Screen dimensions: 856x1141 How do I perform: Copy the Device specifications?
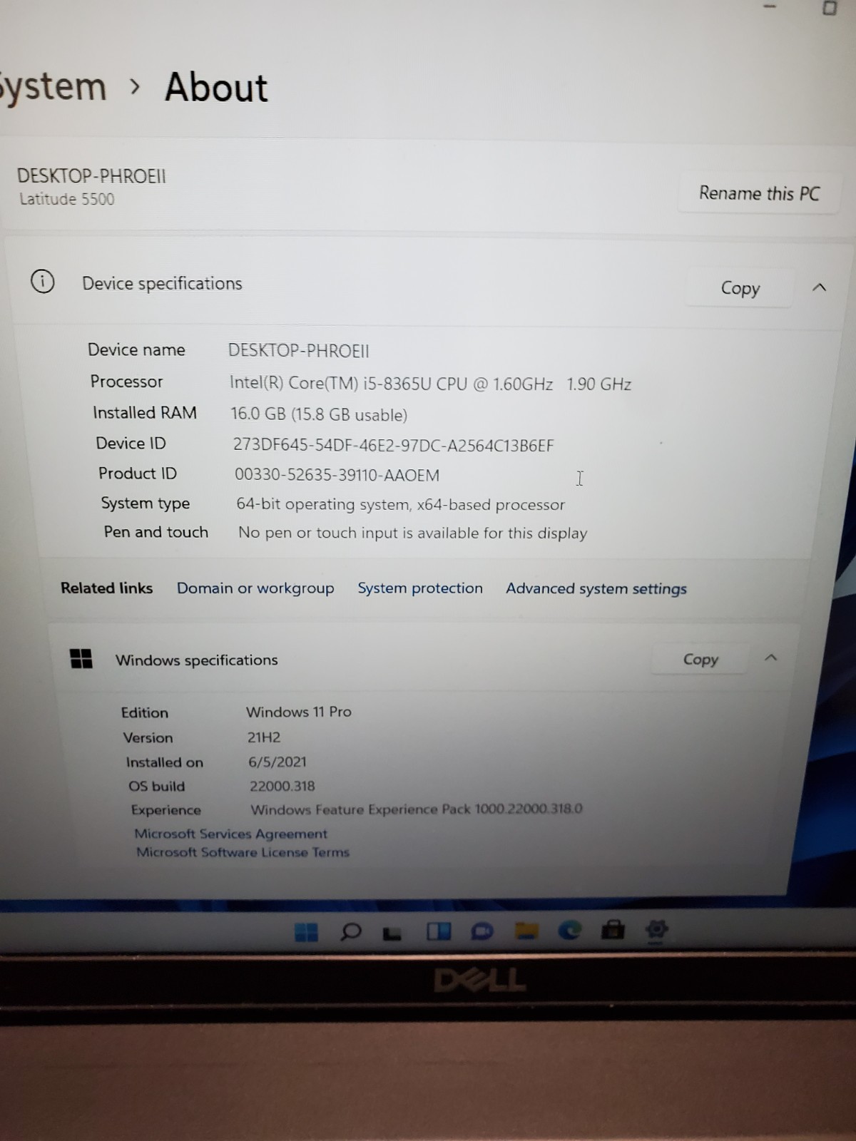tap(740, 288)
